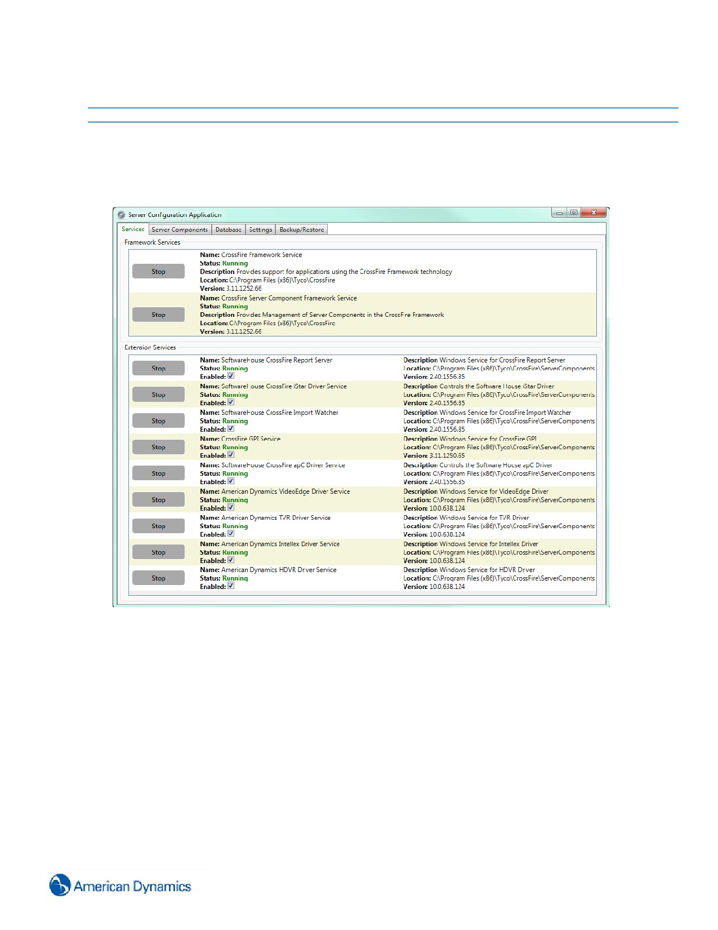The width and height of the screenshot is (718, 930).
Task: Stop the CrossFire Import Watcher service
Action: (x=158, y=420)
